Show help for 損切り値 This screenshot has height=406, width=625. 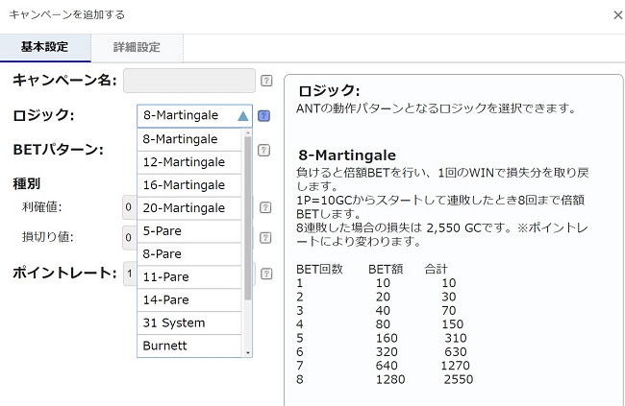coord(264,236)
